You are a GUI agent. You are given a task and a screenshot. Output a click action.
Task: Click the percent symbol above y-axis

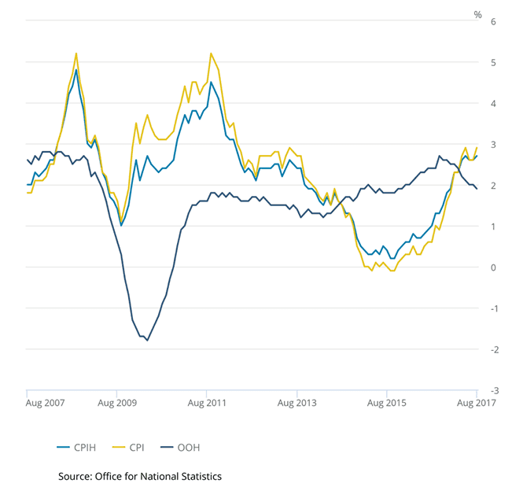pyautogui.click(x=477, y=14)
